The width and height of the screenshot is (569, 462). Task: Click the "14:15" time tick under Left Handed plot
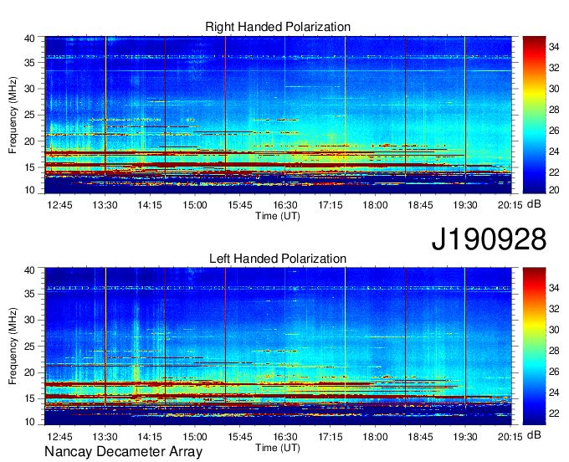click(x=150, y=437)
